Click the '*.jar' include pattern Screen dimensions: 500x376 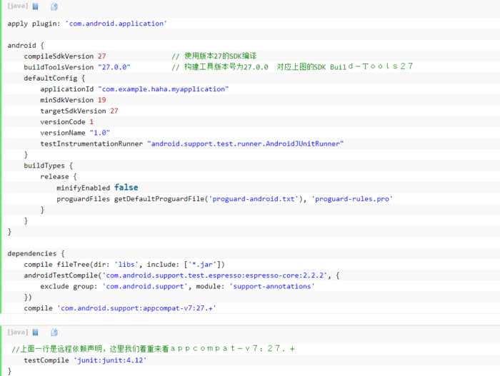click(x=202, y=265)
